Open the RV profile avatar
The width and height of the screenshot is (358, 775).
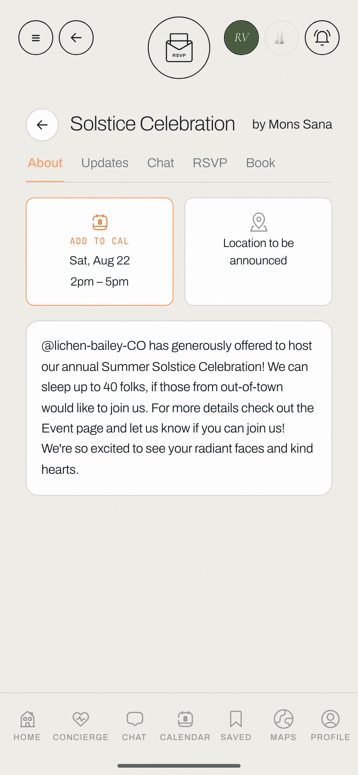(241, 38)
